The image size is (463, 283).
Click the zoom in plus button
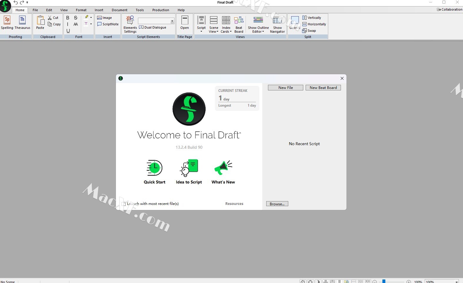(409, 282)
